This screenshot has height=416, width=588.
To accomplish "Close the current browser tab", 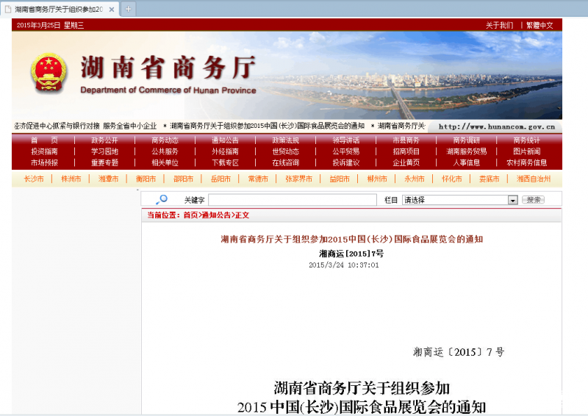I will click(112, 9).
